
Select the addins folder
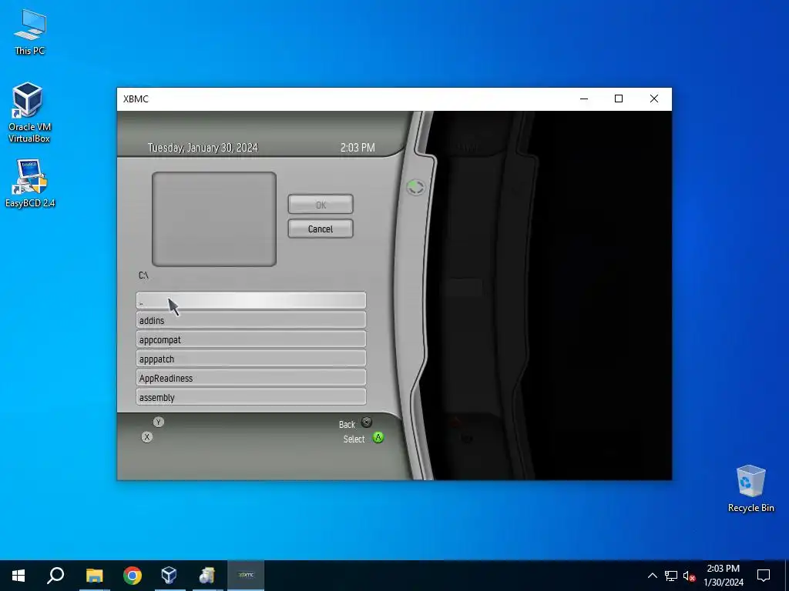click(x=251, y=320)
